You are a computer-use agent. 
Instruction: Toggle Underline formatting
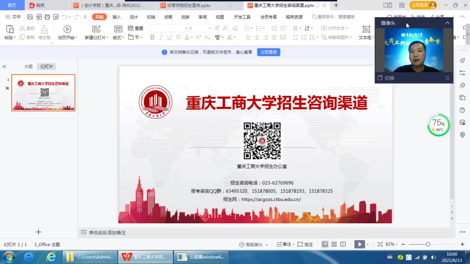pos(169,37)
